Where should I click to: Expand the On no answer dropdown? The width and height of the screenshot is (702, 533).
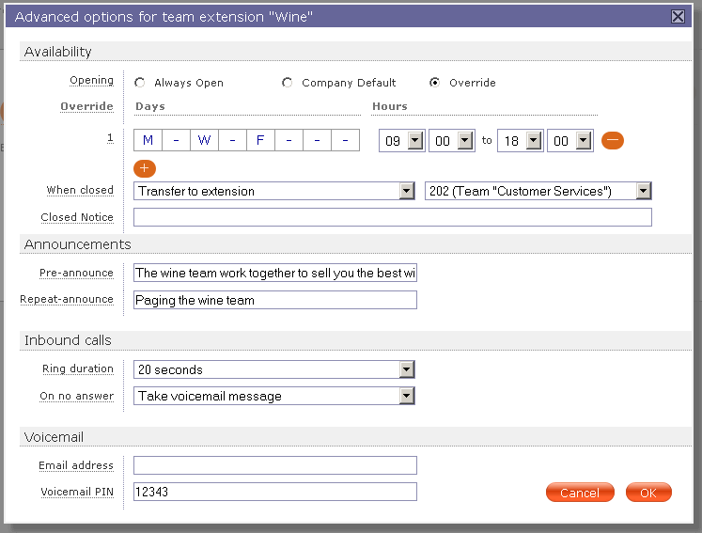pyautogui.click(x=274, y=396)
